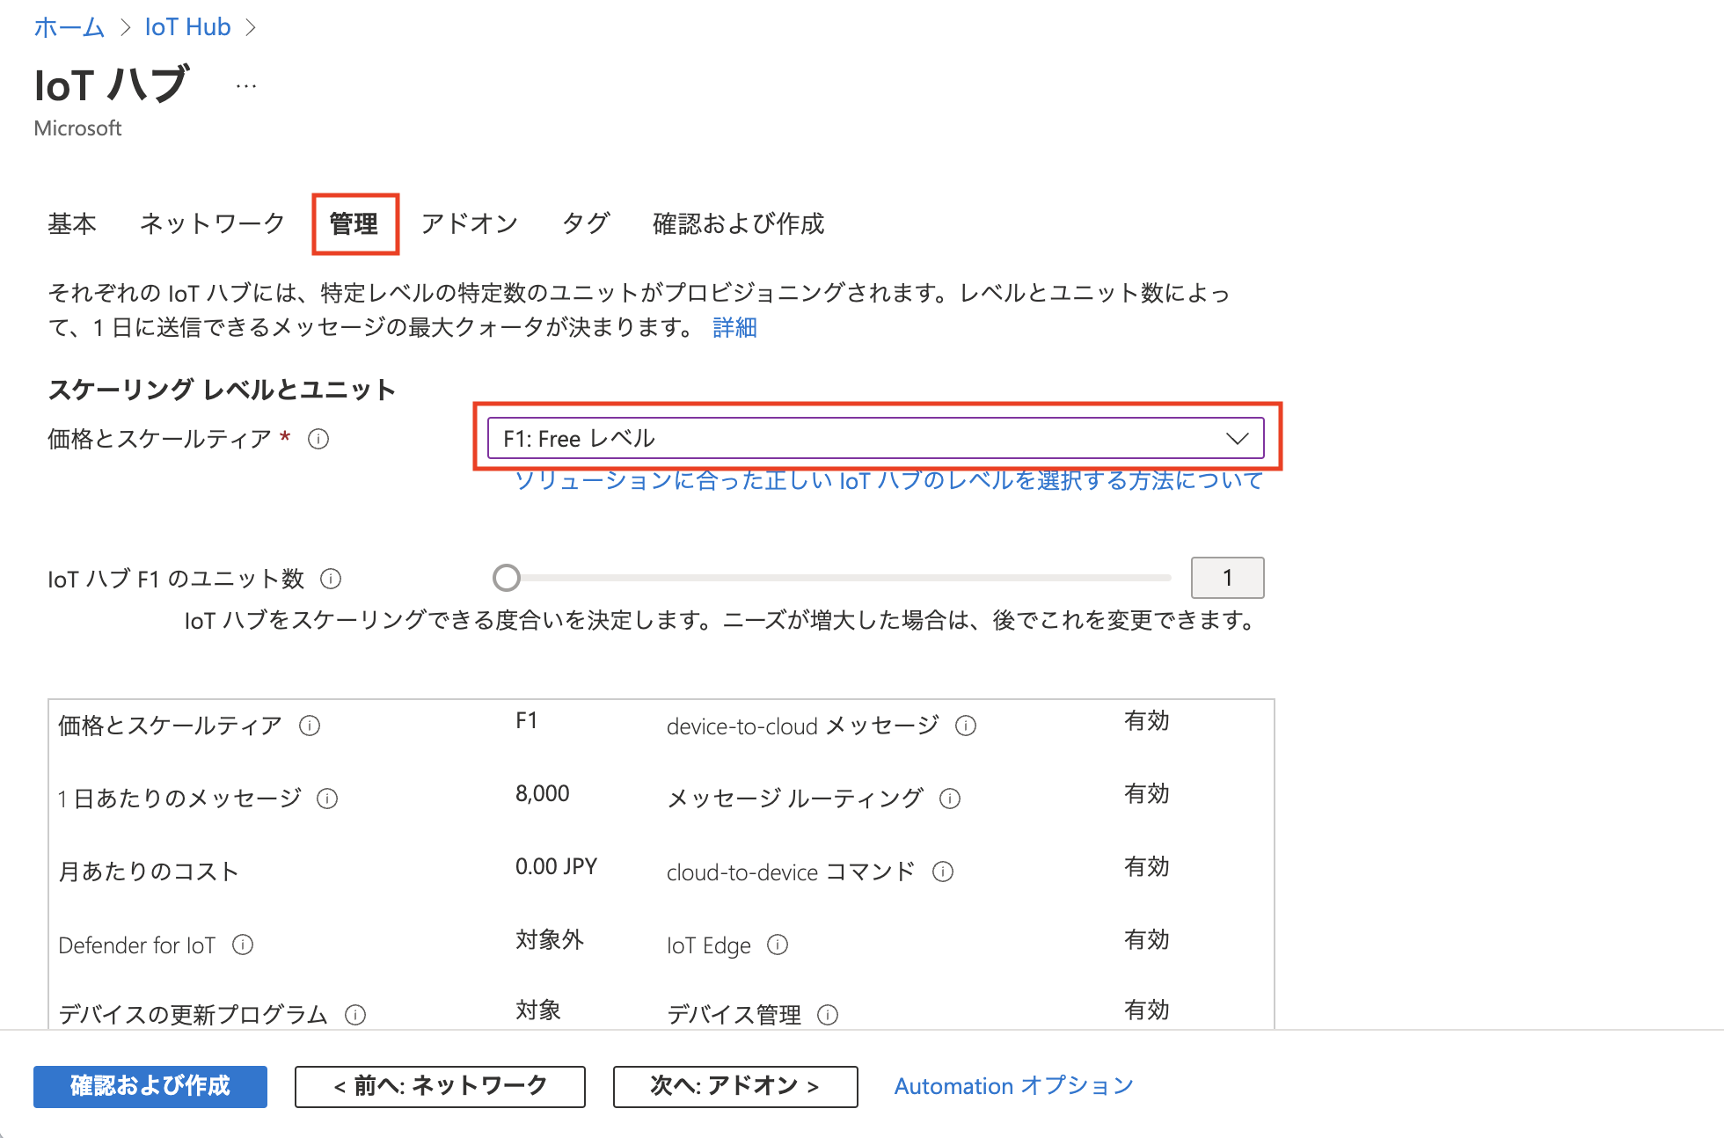The height and width of the screenshot is (1138, 1724).
Task: Click info icon next to cloud-to-device コマンド
Action: [943, 872]
